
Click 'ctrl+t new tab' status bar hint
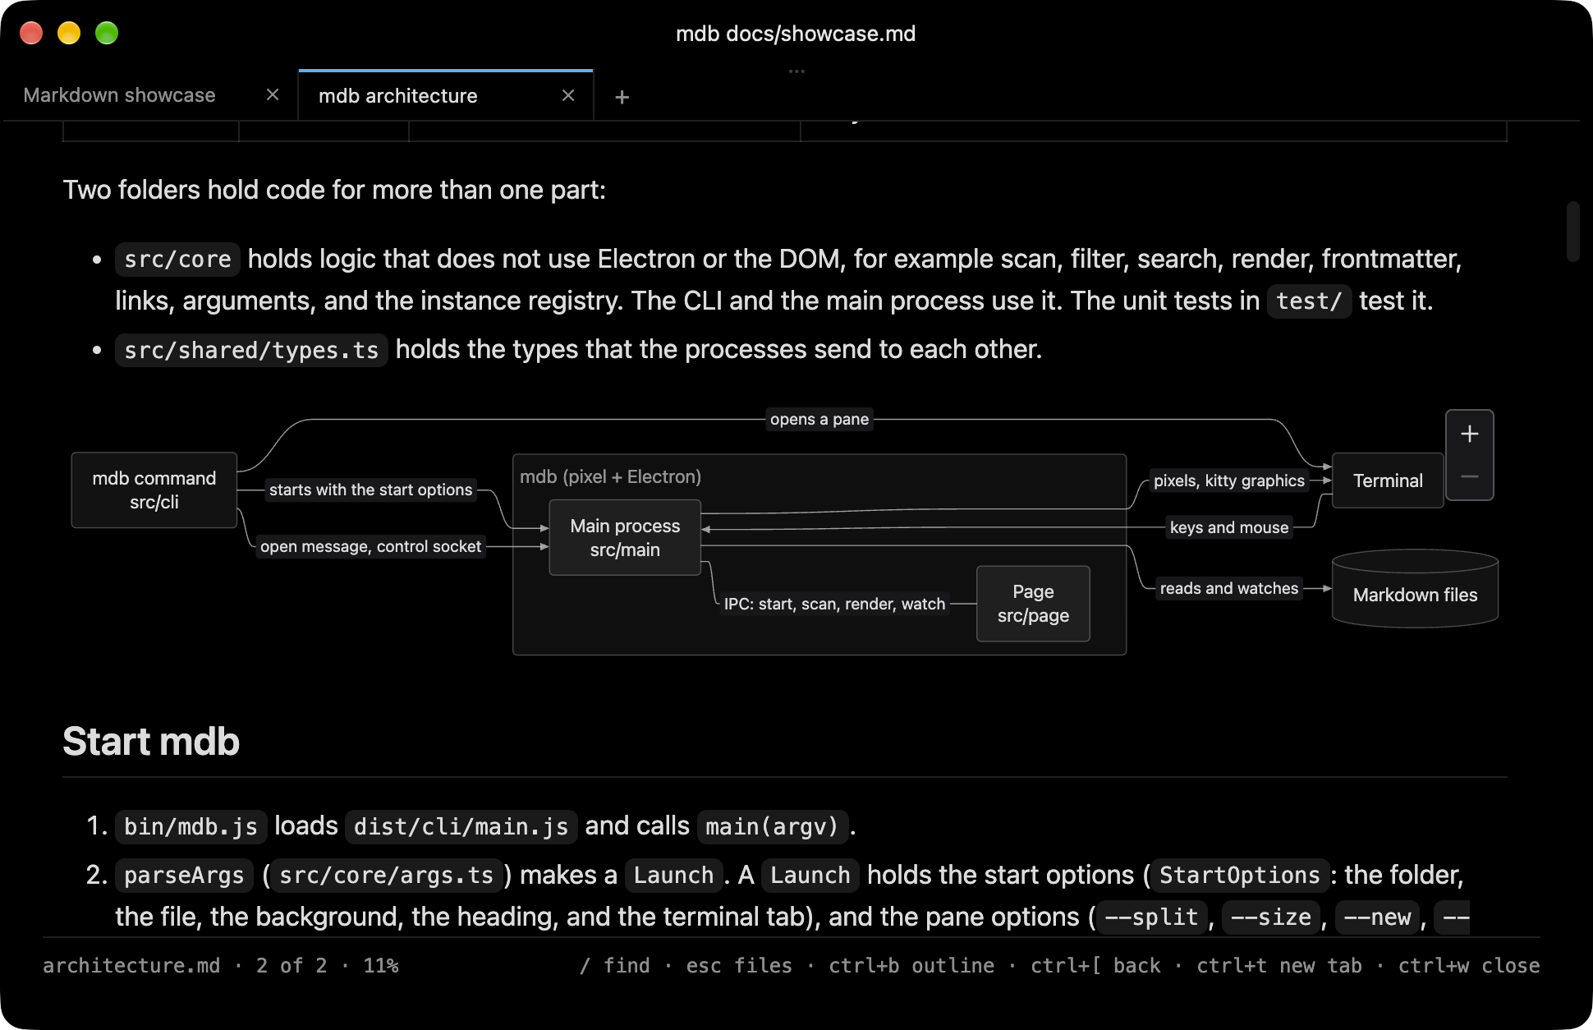(1279, 966)
